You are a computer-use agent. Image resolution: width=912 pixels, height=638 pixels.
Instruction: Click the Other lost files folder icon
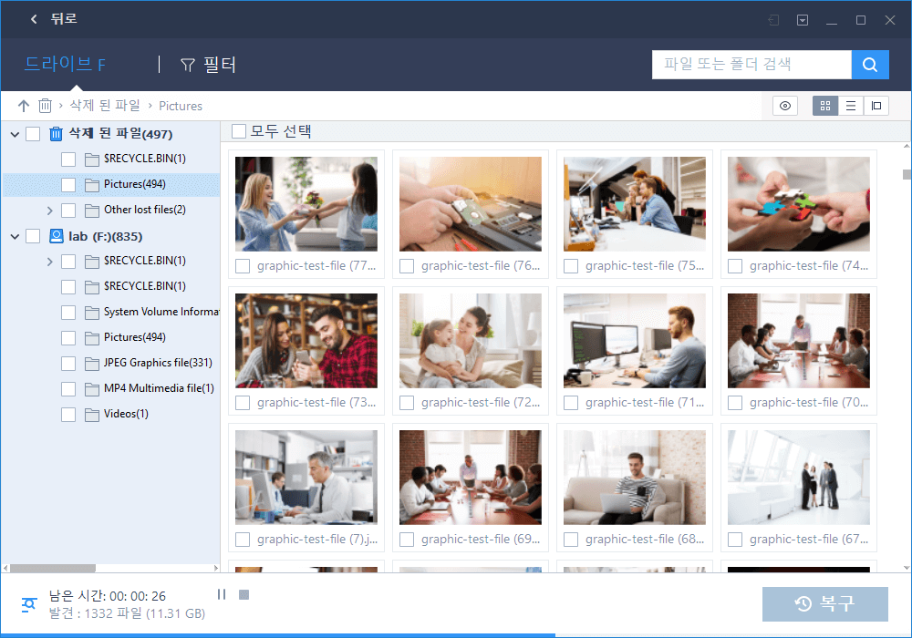pyautogui.click(x=91, y=211)
